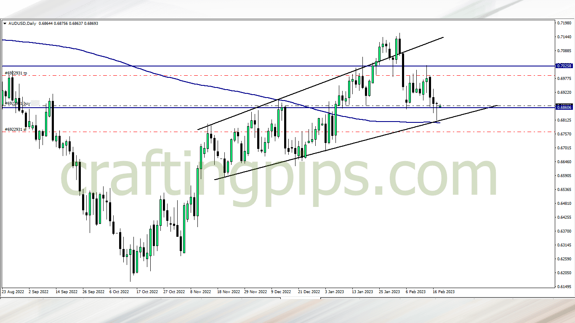
Task: Click the 26 Sep 2022 date label
Action: click(x=93, y=291)
